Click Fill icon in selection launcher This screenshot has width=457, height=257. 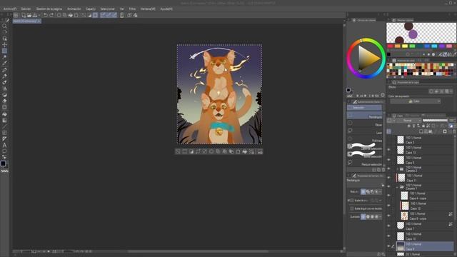click(245, 151)
